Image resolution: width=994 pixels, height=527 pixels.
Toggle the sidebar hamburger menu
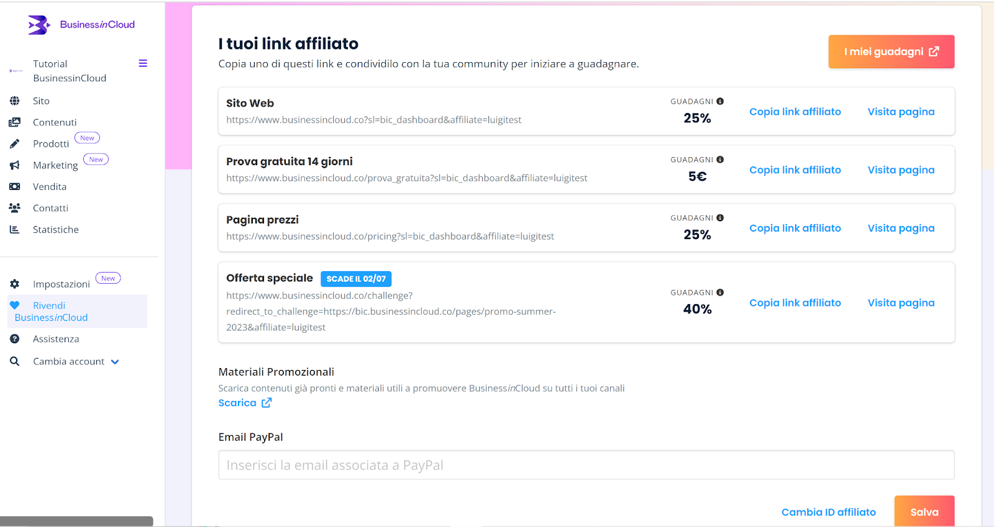(x=143, y=63)
